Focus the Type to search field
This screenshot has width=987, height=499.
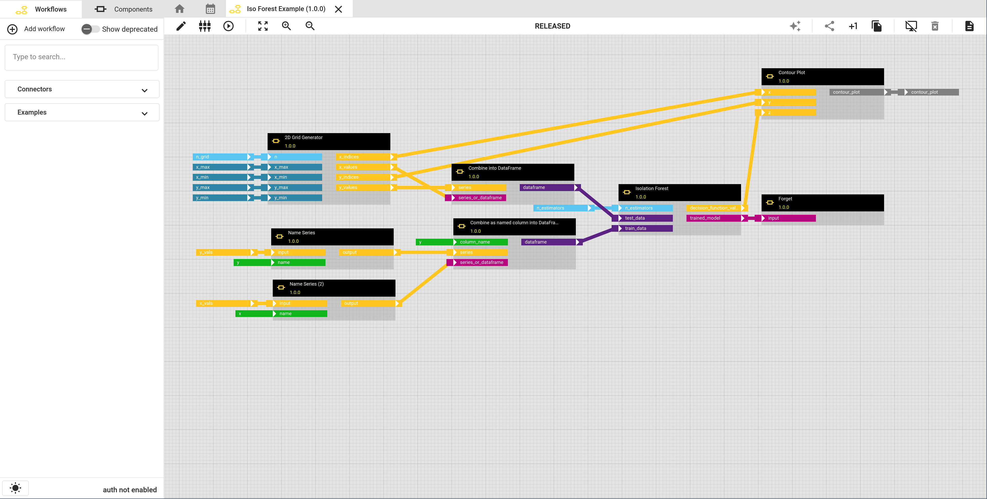tap(82, 57)
